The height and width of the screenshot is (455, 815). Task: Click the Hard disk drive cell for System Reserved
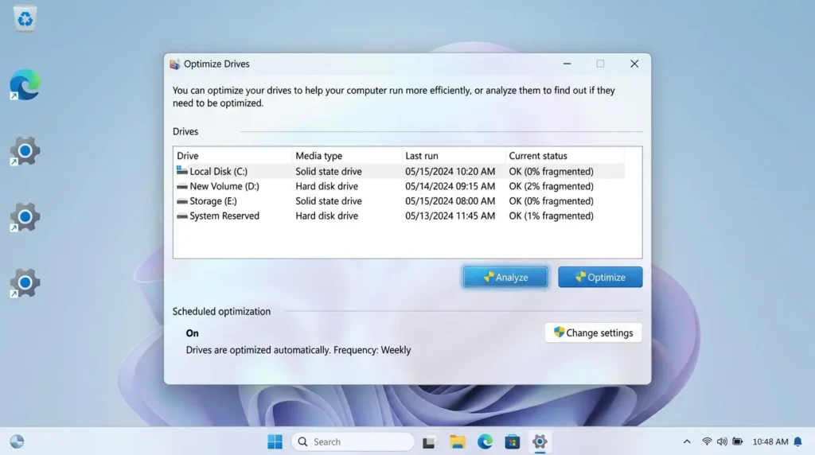pos(327,216)
